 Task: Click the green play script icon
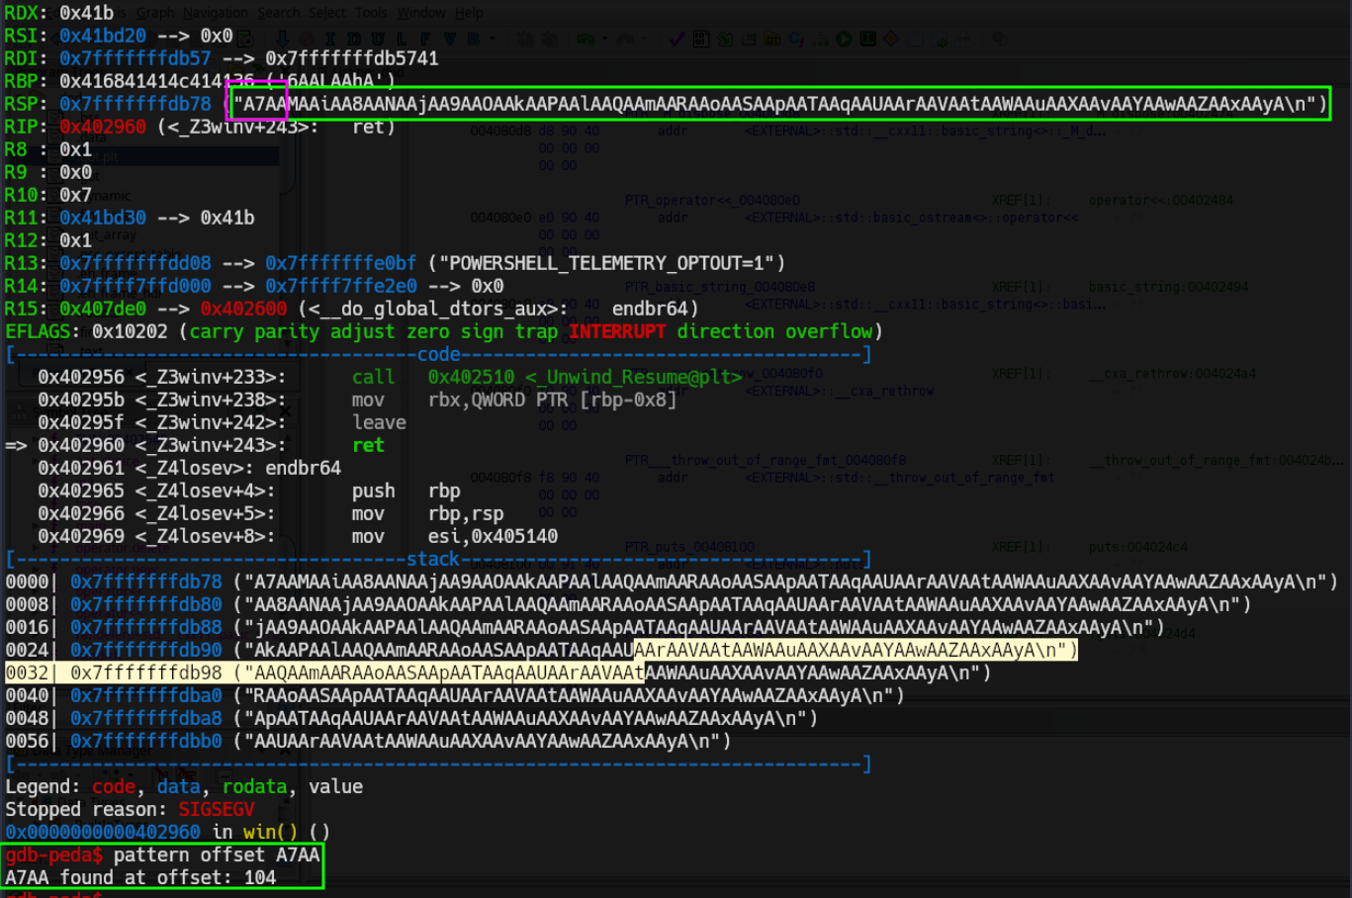pyautogui.click(x=844, y=40)
